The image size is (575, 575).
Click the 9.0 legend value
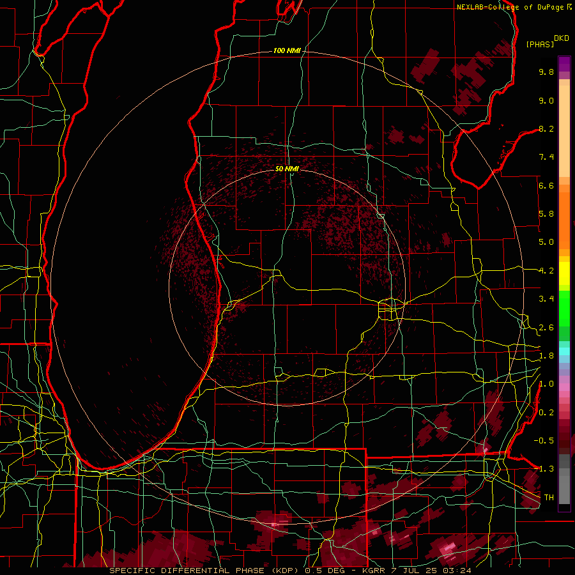(x=546, y=100)
